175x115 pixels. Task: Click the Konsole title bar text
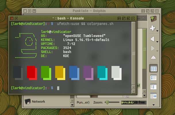(x=68, y=18)
